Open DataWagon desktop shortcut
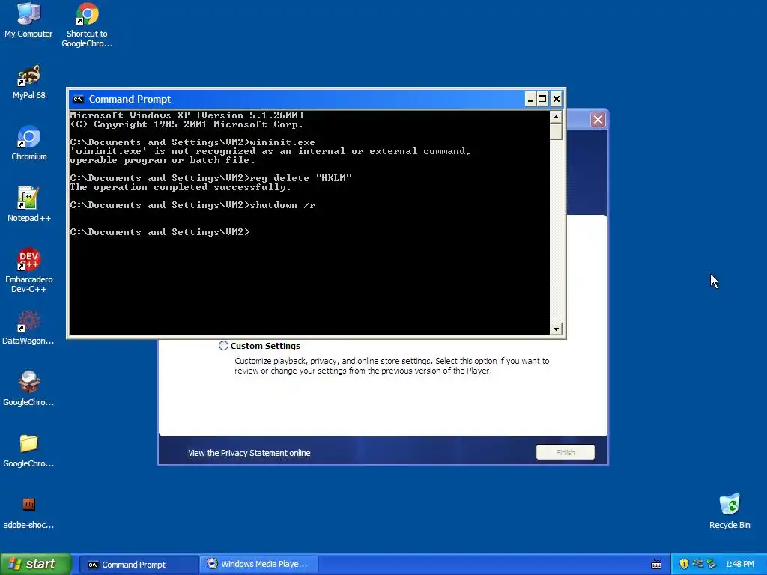This screenshot has width=767, height=575. coord(28,327)
